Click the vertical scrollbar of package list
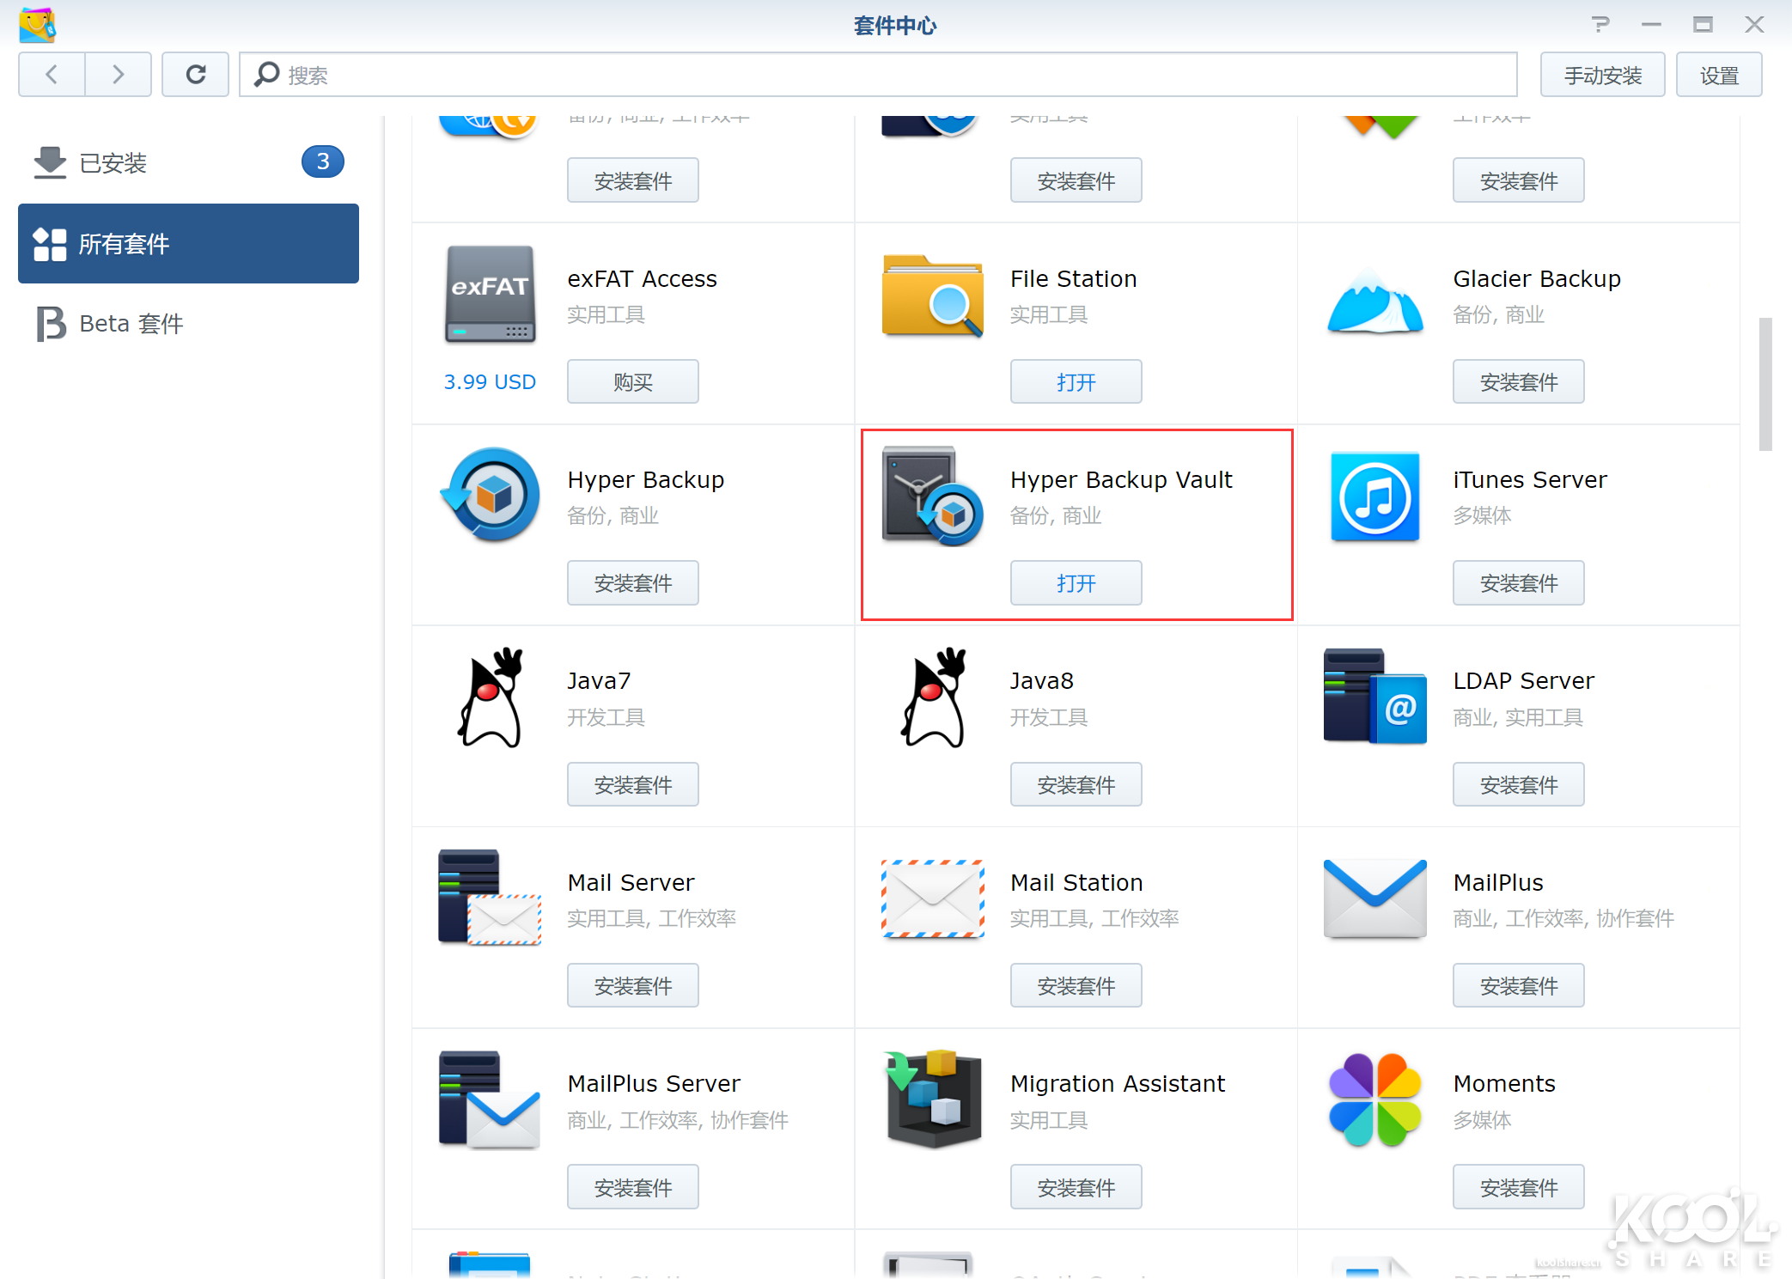The width and height of the screenshot is (1792, 1279). [1765, 384]
